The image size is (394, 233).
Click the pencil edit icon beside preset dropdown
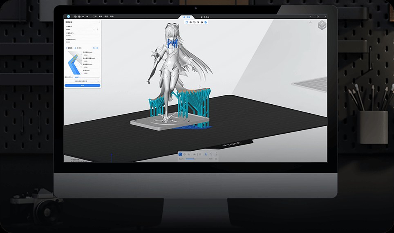click(x=98, y=29)
